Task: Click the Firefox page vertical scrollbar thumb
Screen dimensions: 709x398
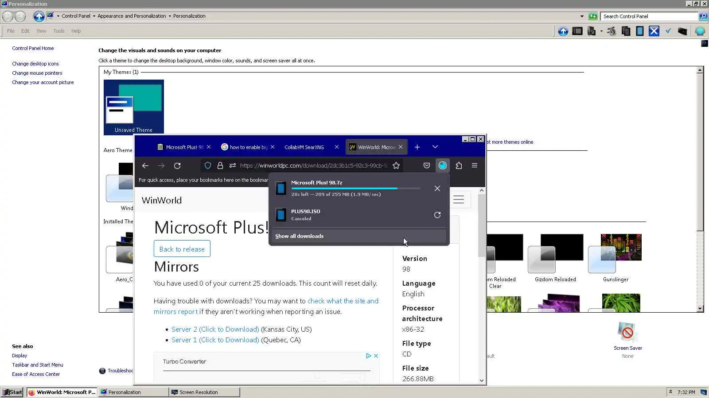Action: pos(482,225)
